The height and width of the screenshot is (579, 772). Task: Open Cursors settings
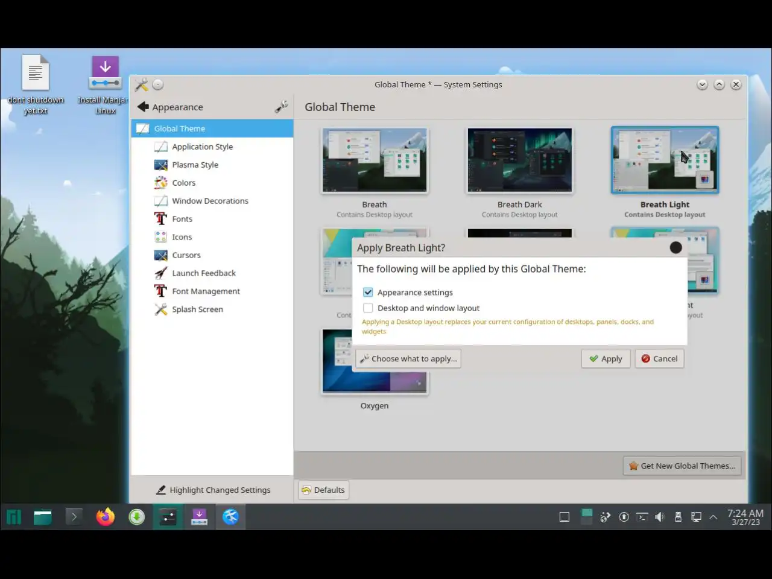[x=186, y=255]
